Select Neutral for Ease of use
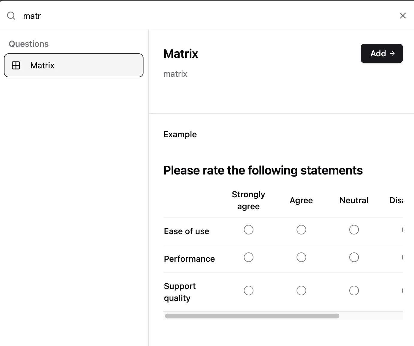Screen dimensions: 414x346 coord(354,230)
